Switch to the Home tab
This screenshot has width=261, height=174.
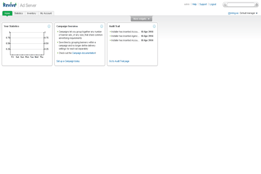[7, 13]
